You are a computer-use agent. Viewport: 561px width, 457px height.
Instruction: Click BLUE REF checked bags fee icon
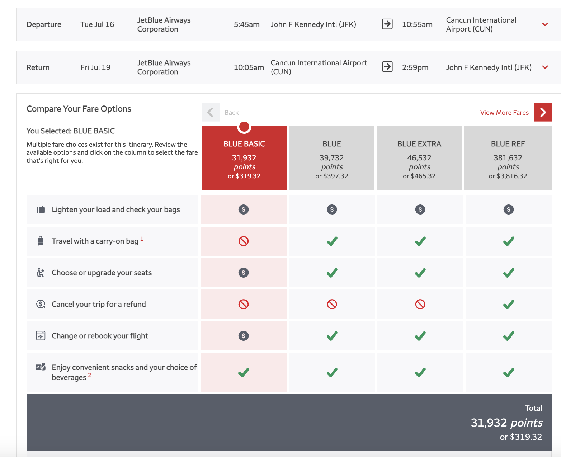point(508,209)
